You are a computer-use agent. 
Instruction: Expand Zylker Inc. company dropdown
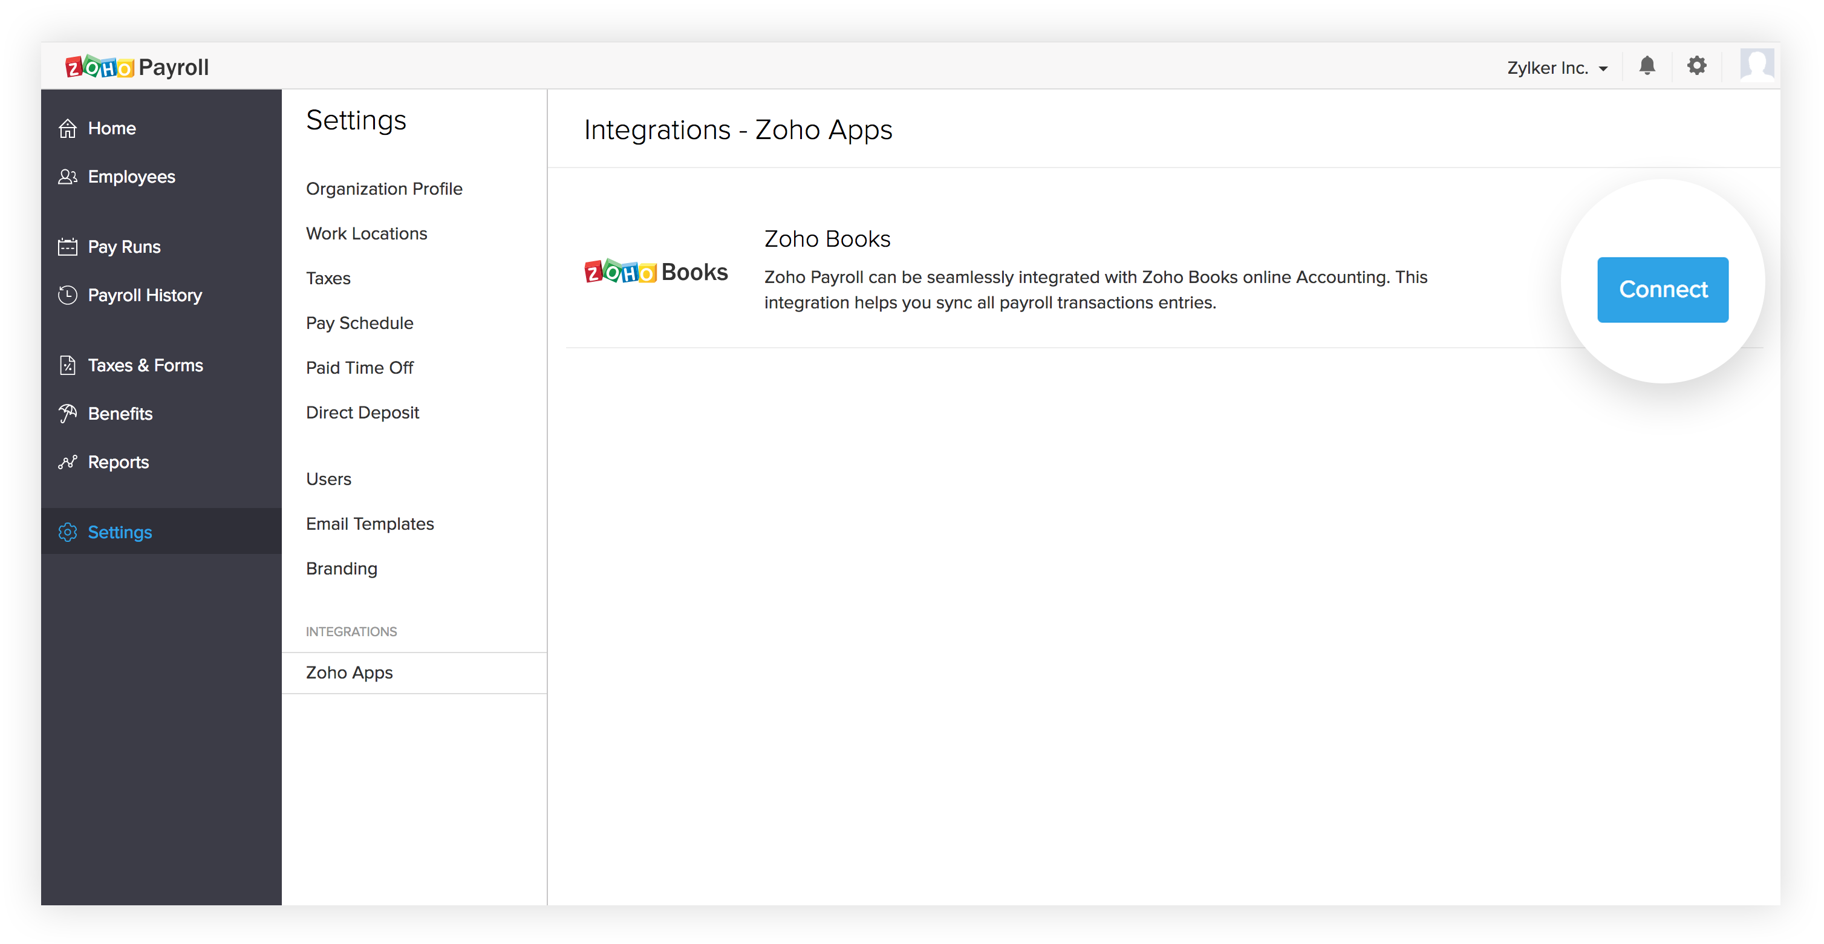click(1559, 67)
